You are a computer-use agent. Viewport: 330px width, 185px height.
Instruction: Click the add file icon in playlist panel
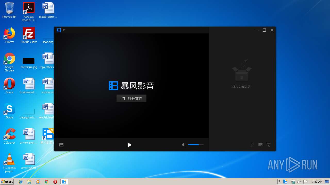point(252,145)
